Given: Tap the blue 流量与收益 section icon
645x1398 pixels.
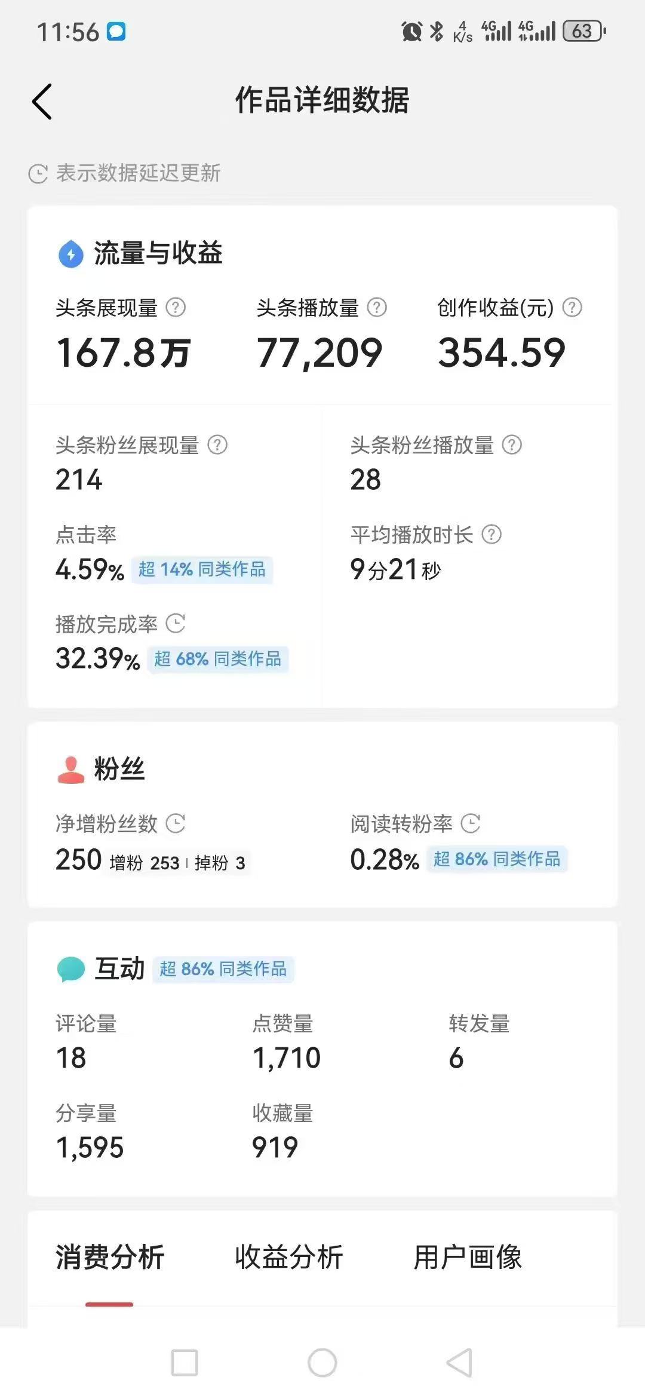Looking at the screenshot, I should tap(71, 254).
